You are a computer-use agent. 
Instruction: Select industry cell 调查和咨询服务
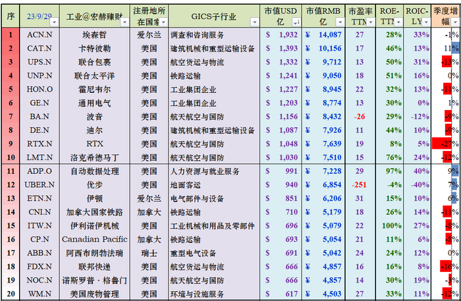pyautogui.click(x=214, y=35)
